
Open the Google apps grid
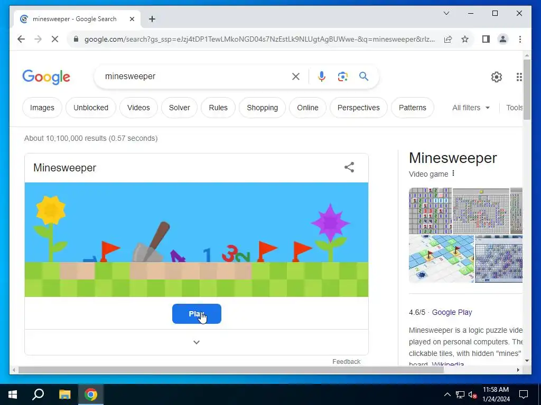coord(519,77)
